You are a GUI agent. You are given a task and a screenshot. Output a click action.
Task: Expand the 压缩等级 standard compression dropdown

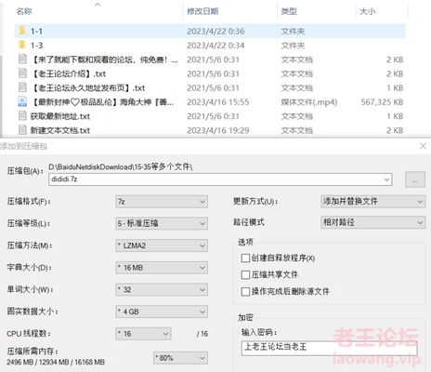click(162, 223)
